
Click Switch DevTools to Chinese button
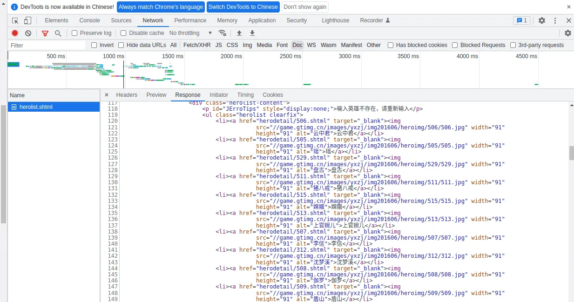(243, 7)
